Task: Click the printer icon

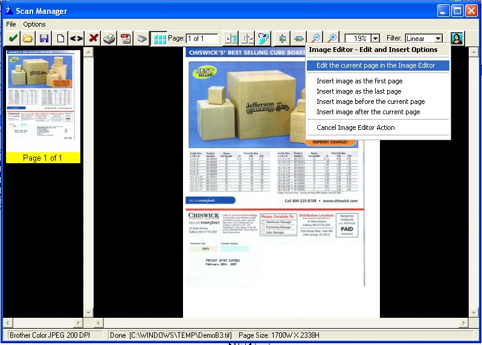Action: [109, 39]
